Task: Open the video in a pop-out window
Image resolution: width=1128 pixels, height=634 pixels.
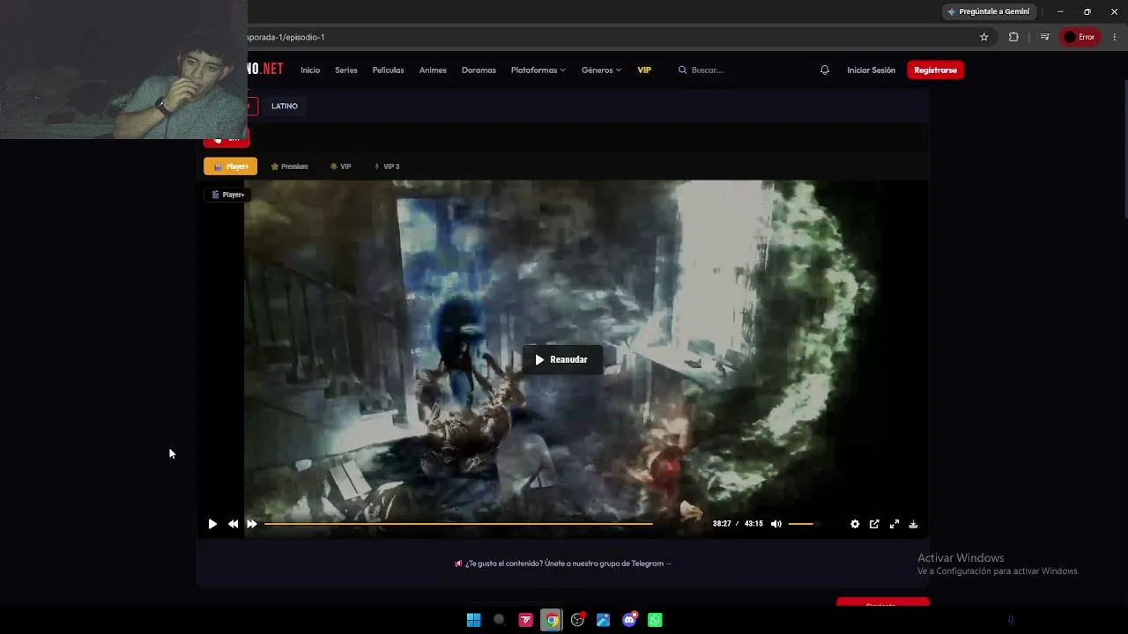Action: pyautogui.click(x=874, y=524)
